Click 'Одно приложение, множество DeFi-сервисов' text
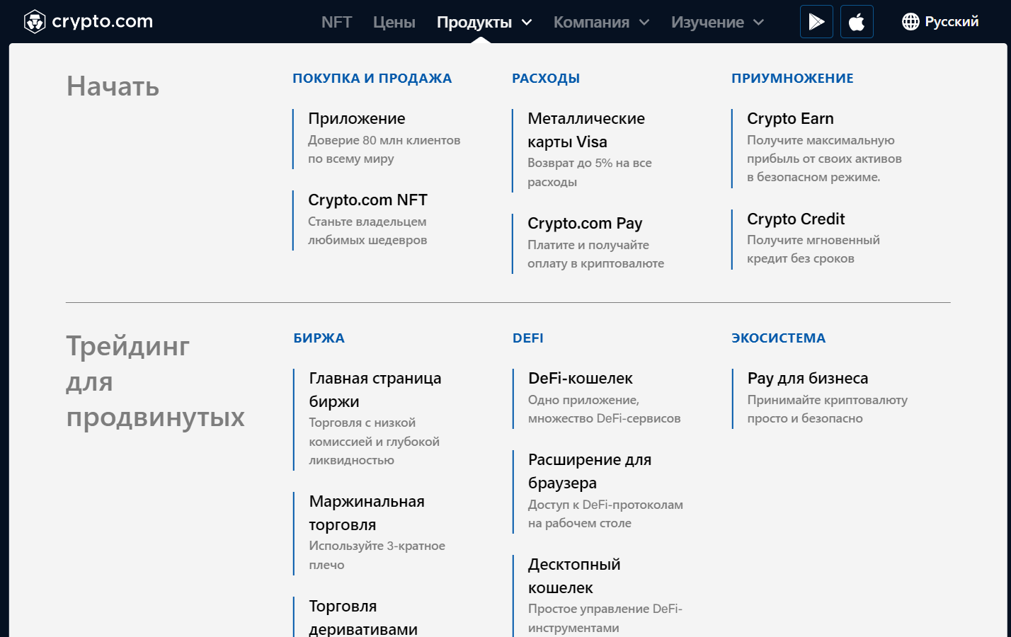 coord(604,409)
